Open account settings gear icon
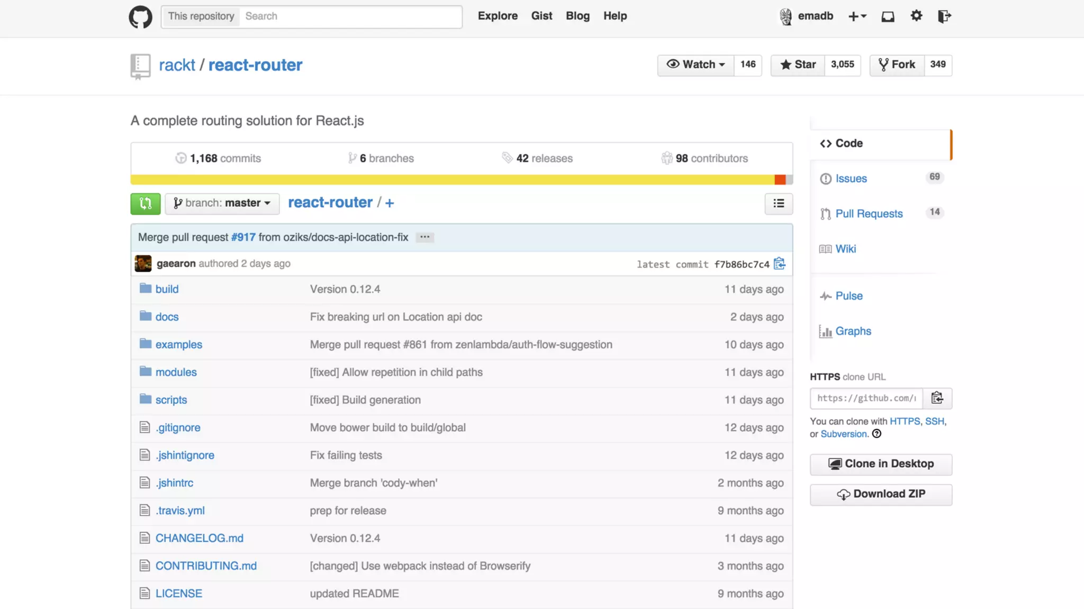Screen dimensions: 1084x609 916,16
